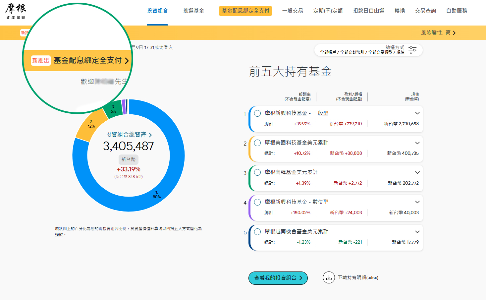Open the 風險屬性: 高 link
Image resolution: width=486 pixels, height=300 pixels.
438,33
